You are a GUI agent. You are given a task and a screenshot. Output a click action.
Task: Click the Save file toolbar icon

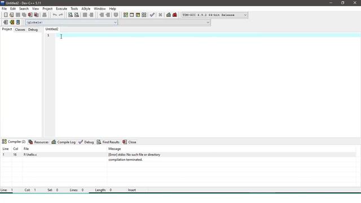(17, 15)
